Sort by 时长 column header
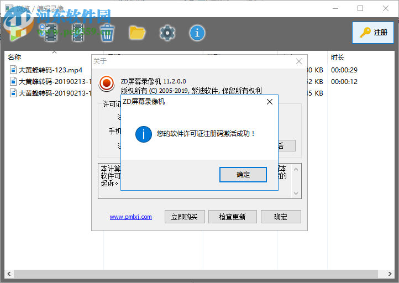Viewport: 399px width, 283px height. pyautogui.click(x=337, y=57)
